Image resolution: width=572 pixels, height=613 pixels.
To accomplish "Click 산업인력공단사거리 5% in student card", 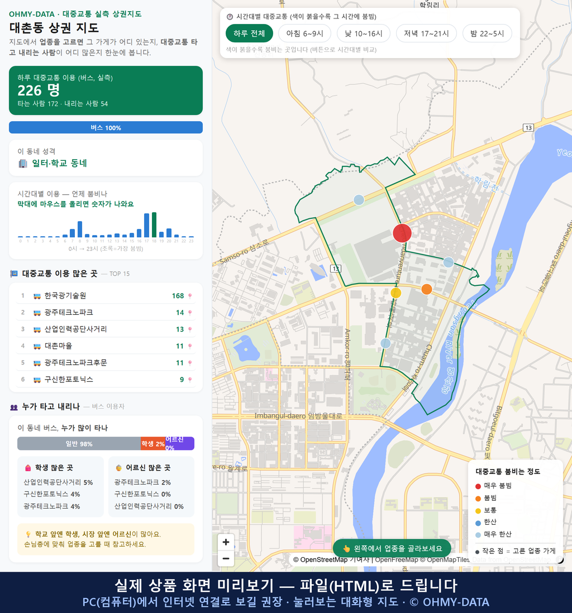I will 58,482.
